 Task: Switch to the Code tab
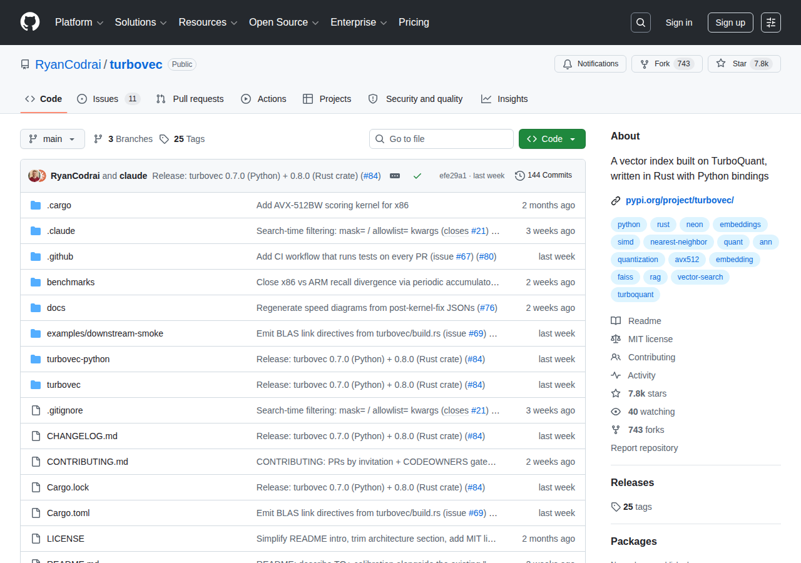click(x=44, y=99)
